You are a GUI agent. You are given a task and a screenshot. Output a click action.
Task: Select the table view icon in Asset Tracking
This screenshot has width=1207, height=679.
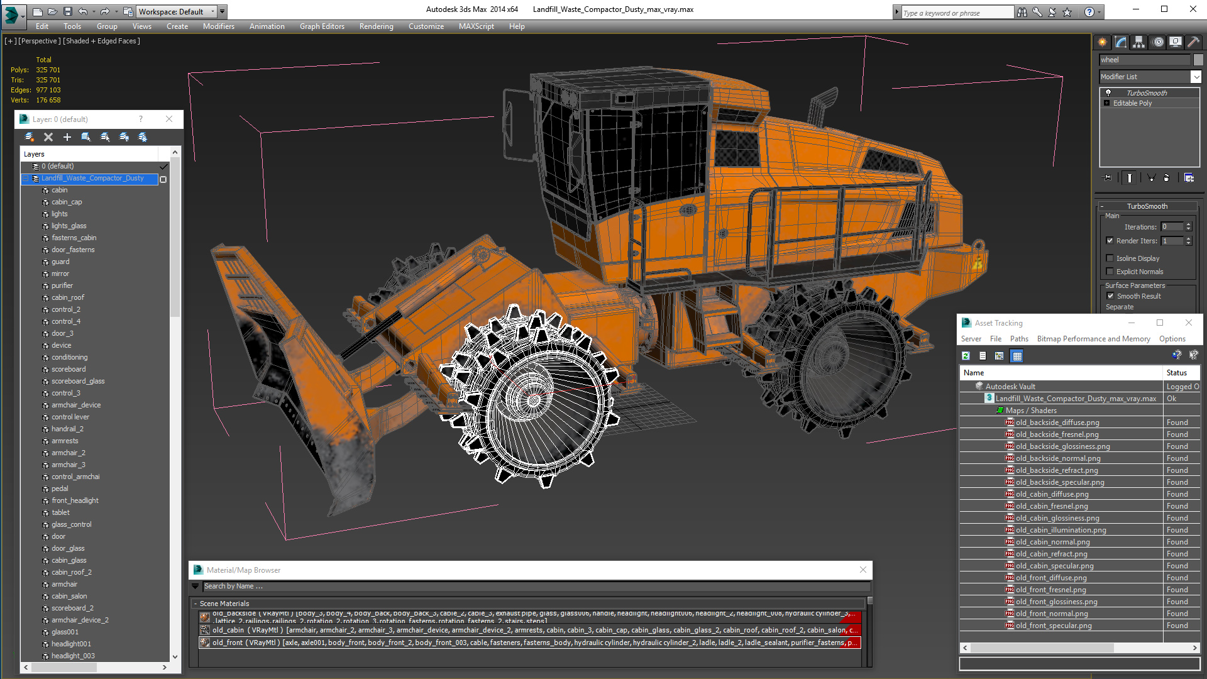pyautogui.click(x=1017, y=356)
